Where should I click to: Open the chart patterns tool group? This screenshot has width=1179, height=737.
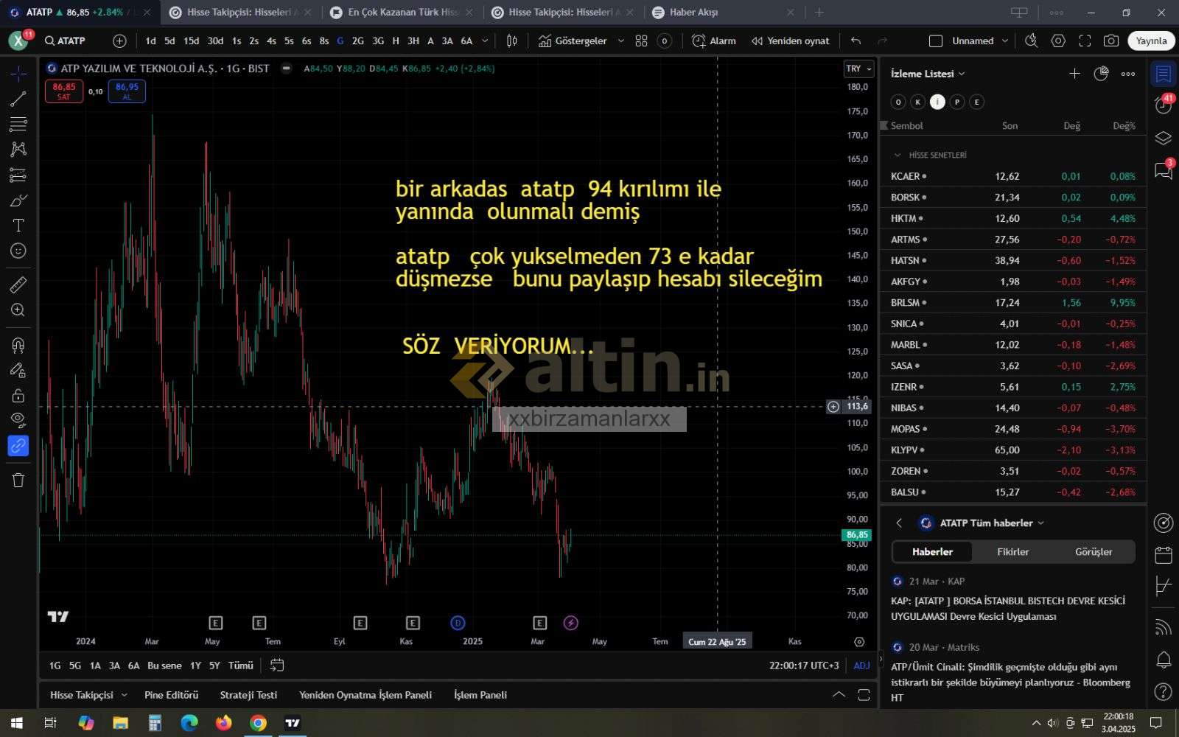coord(18,150)
